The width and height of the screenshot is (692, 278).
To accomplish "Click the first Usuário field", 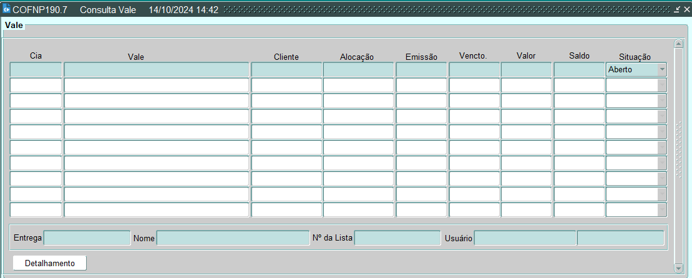I will pyautogui.click(x=525, y=238).
